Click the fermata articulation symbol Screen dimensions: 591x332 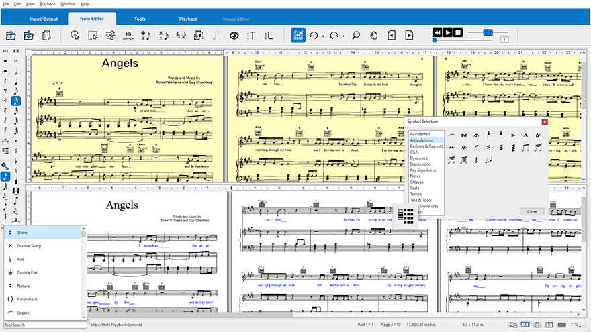coord(476,135)
